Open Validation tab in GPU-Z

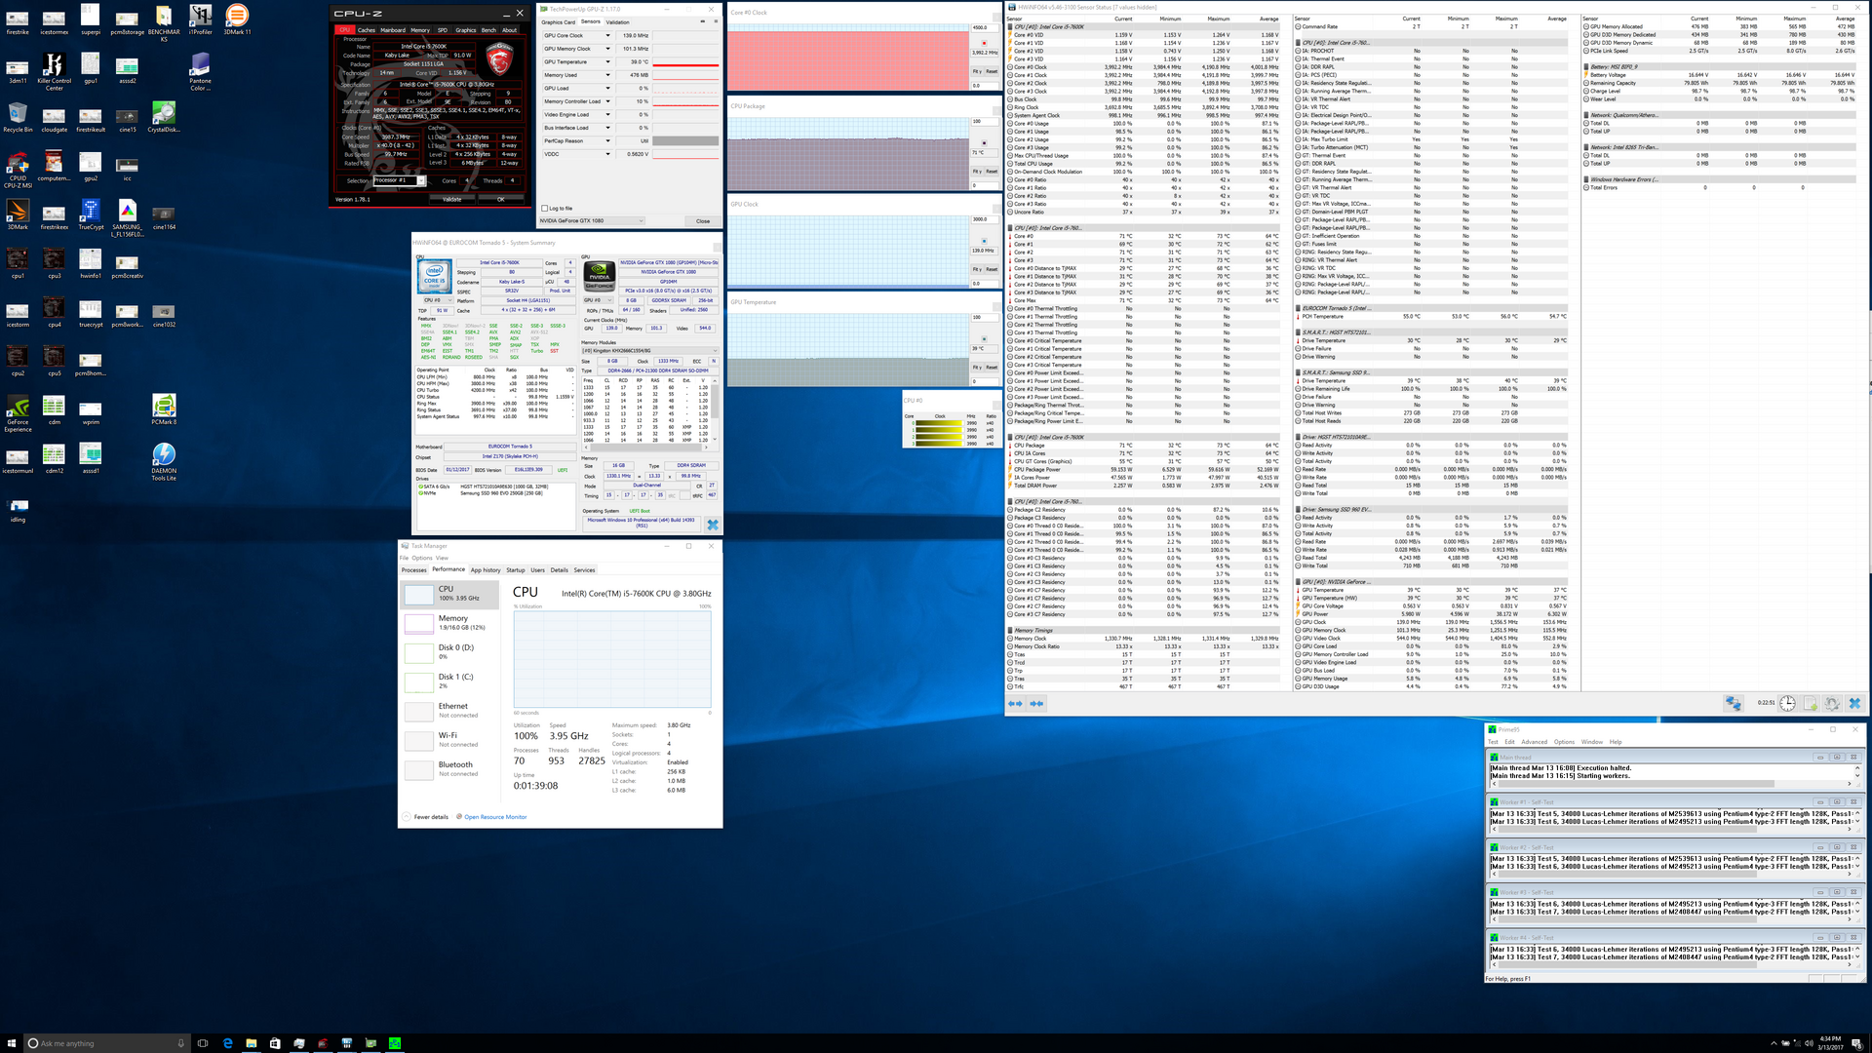coord(617,21)
